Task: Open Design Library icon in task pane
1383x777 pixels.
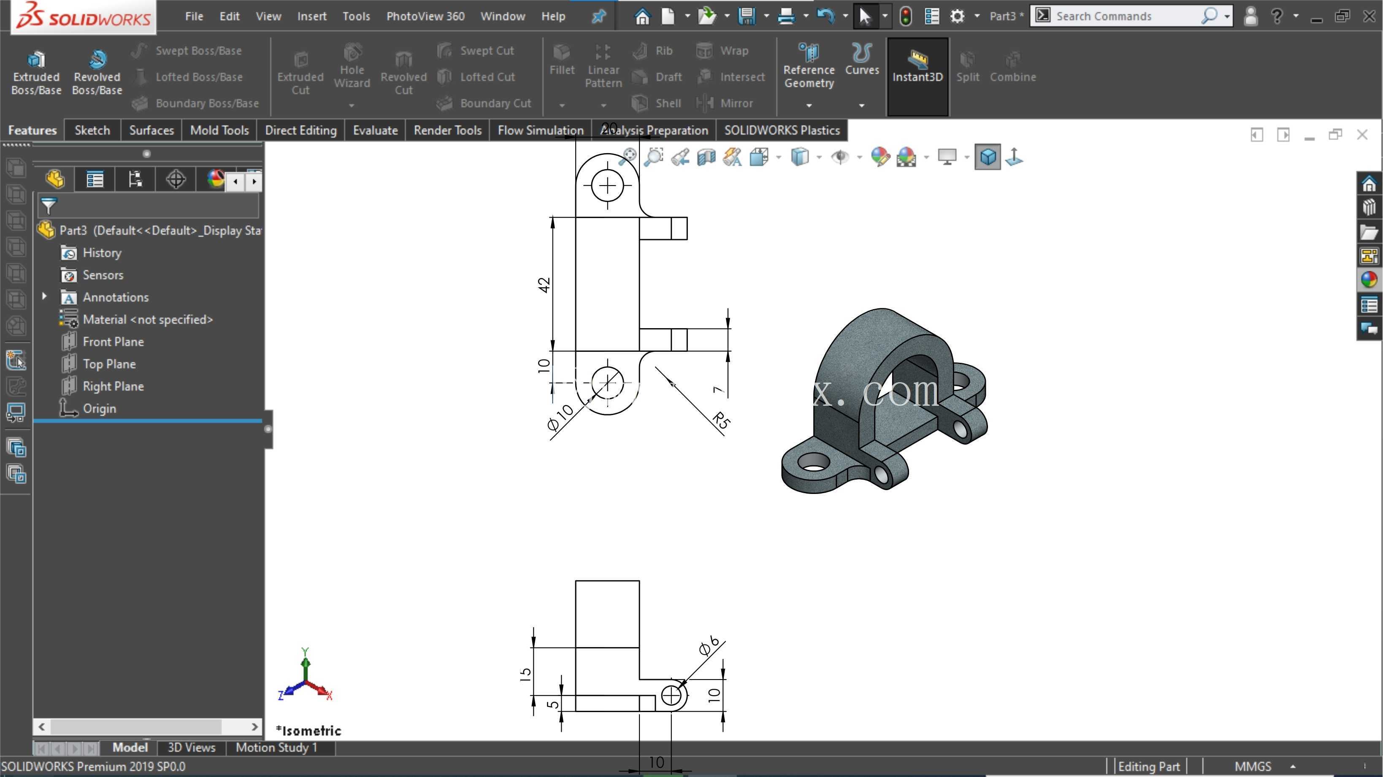Action: [1369, 208]
